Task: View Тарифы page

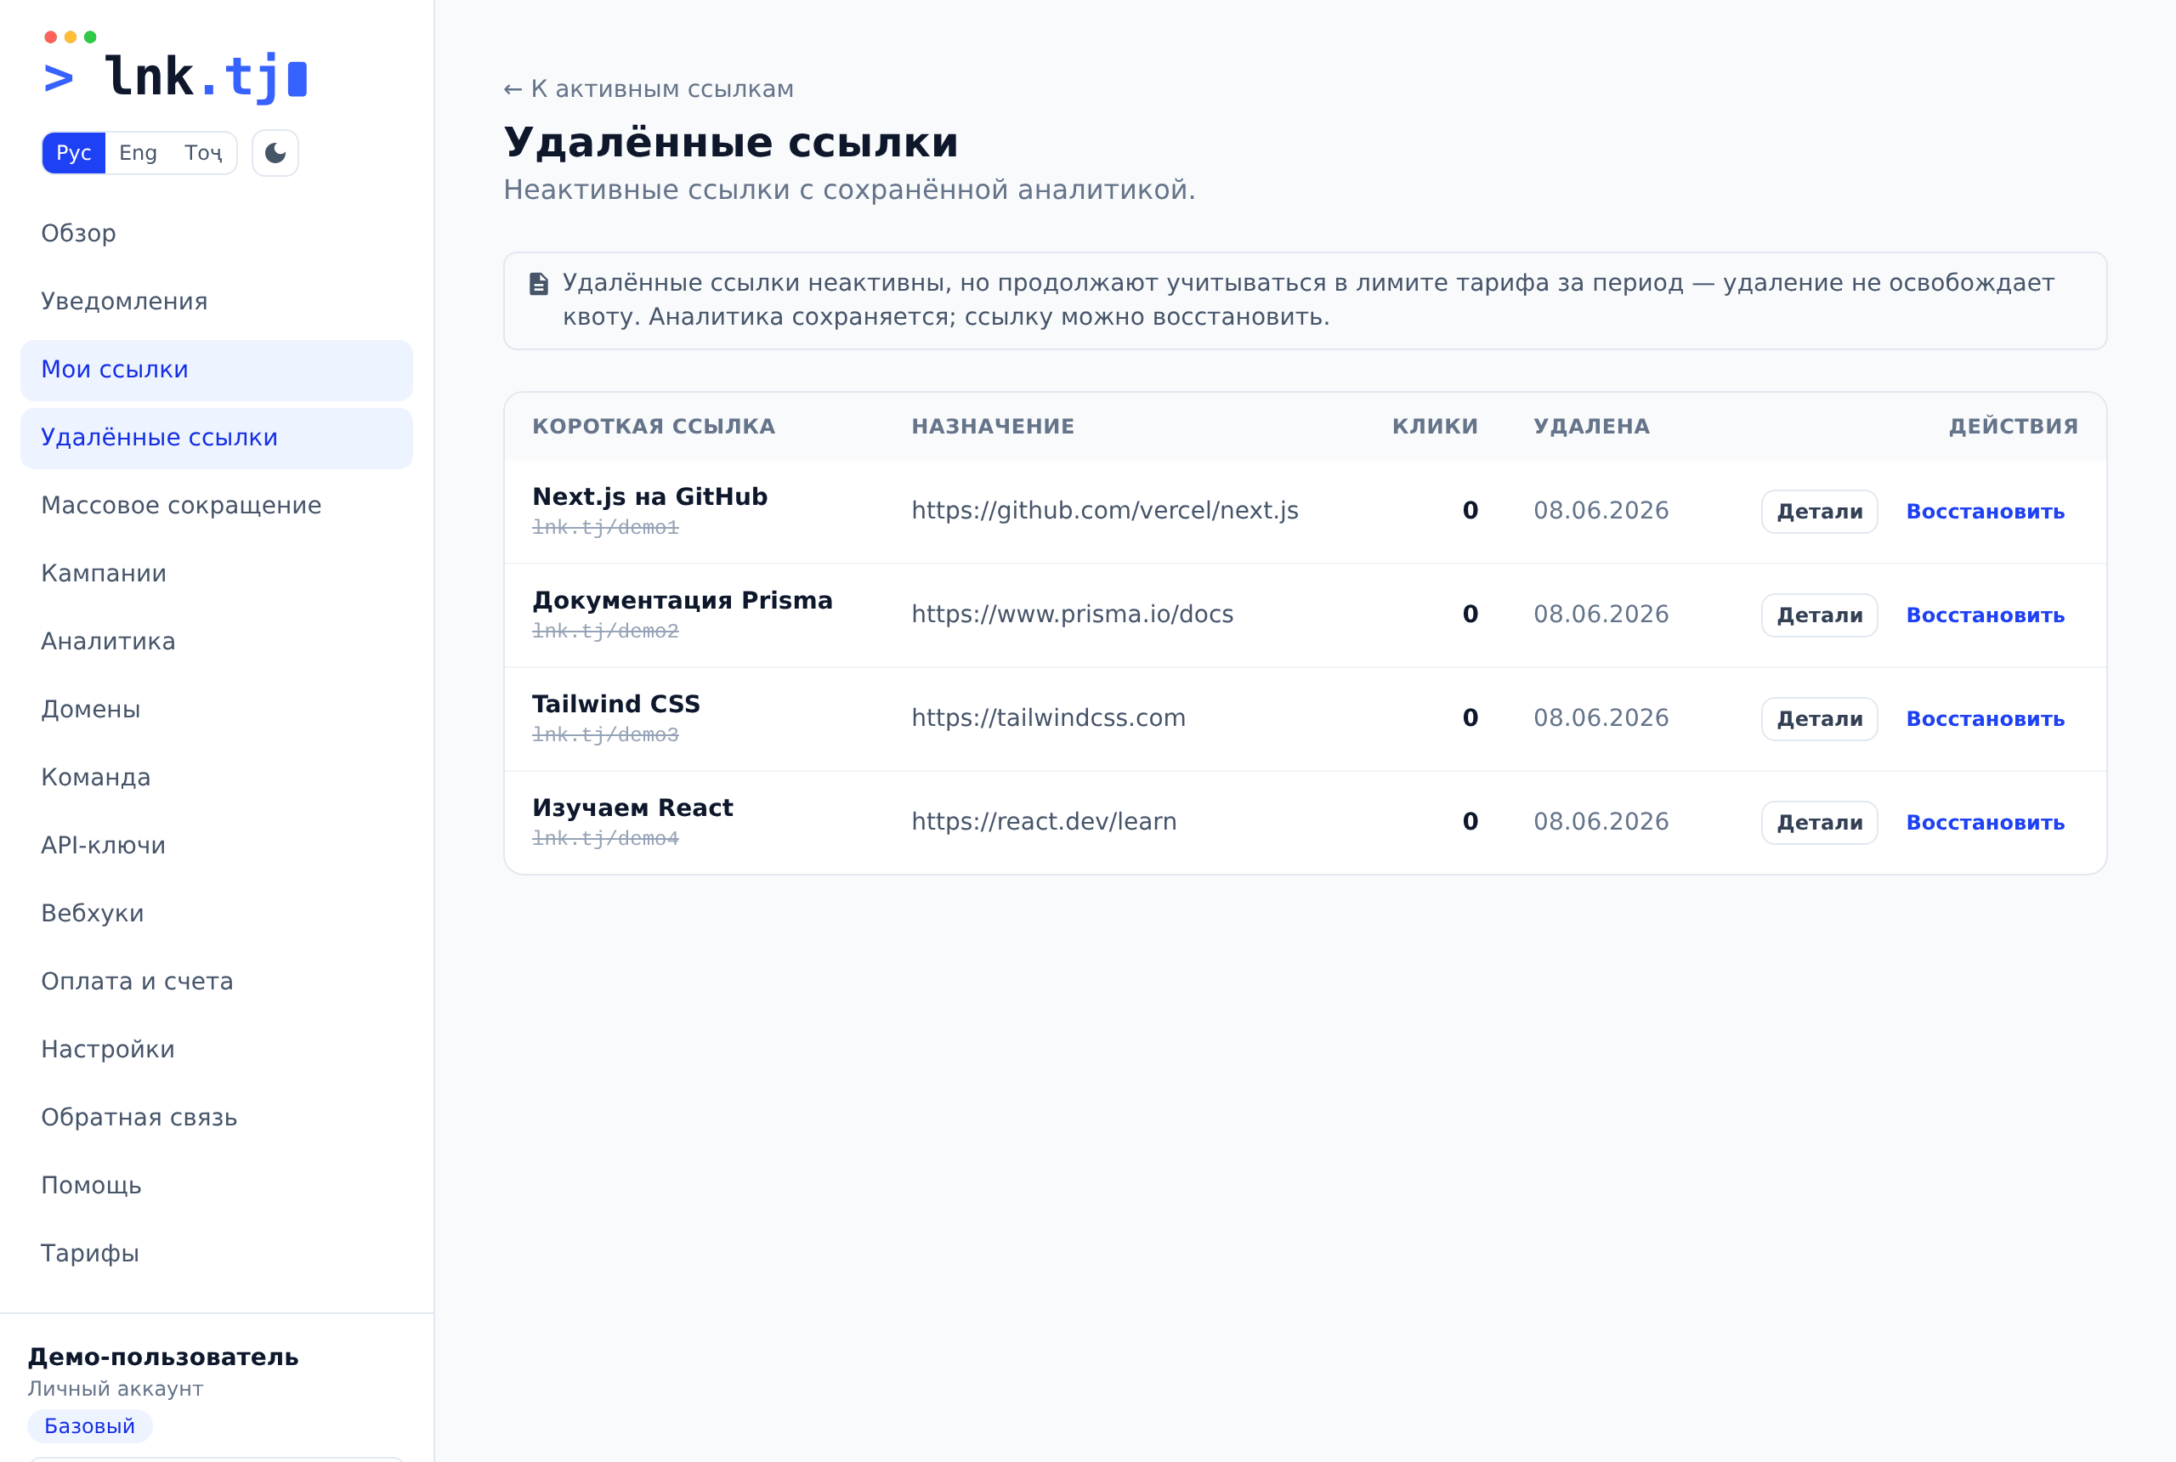Action: [216, 1255]
